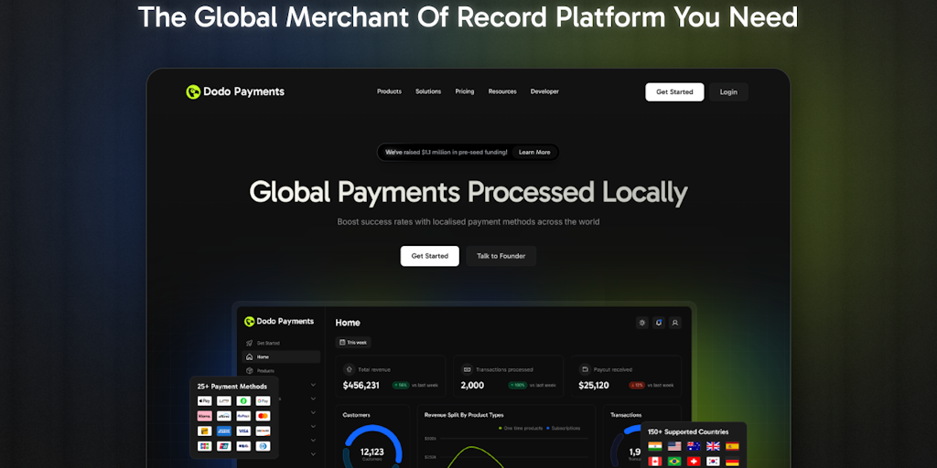
Task: Open the Pricing page from navbar
Action: point(465,91)
